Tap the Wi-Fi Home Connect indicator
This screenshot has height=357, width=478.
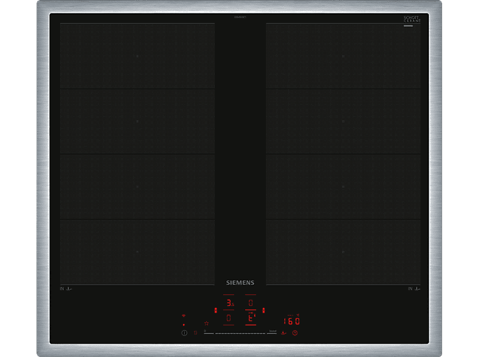point(184,316)
